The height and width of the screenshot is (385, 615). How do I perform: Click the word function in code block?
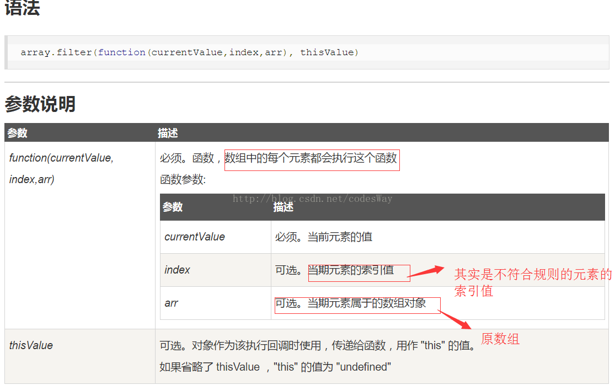(x=121, y=52)
